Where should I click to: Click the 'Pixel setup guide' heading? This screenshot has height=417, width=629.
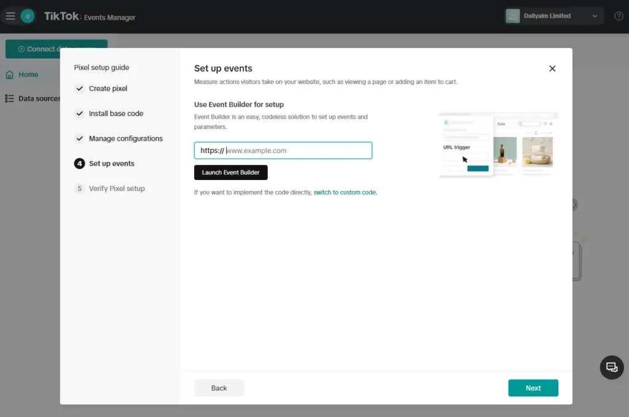[101, 68]
